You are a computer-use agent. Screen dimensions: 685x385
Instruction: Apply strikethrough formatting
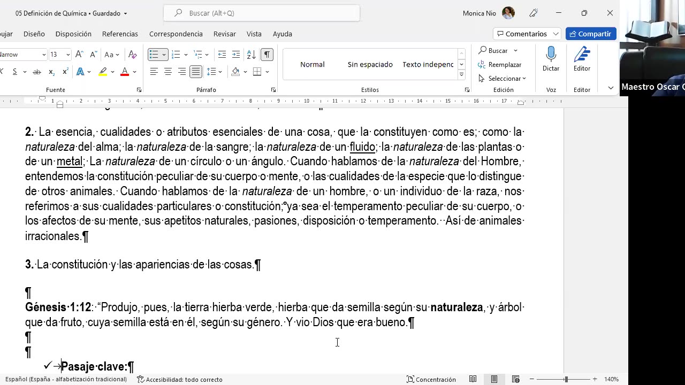tap(37, 72)
